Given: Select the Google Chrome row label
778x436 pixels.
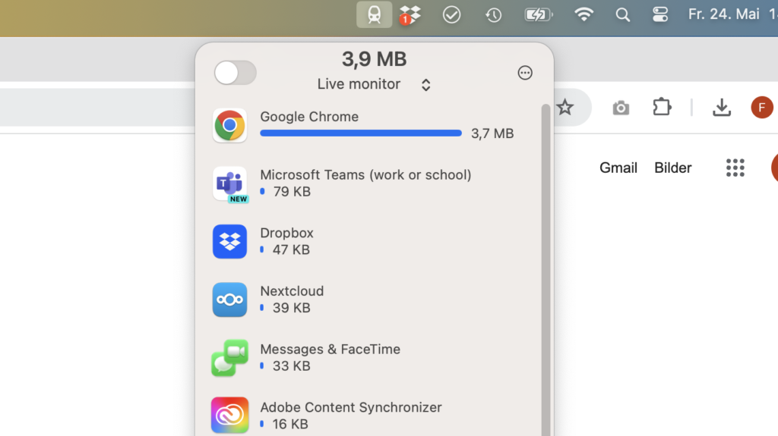Looking at the screenshot, I should tap(309, 117).
